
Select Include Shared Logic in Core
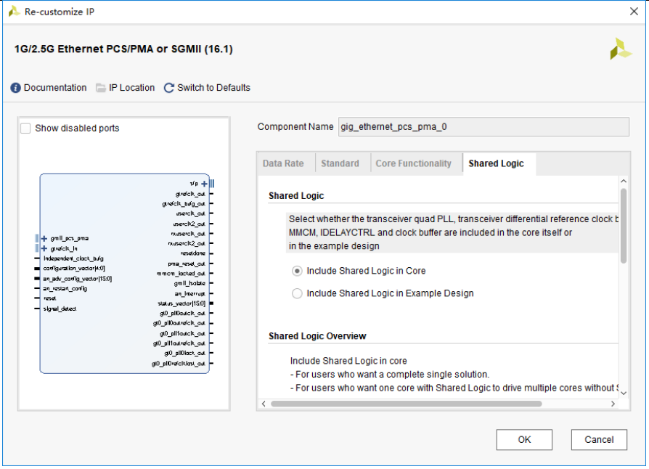[x=296, y=271]
